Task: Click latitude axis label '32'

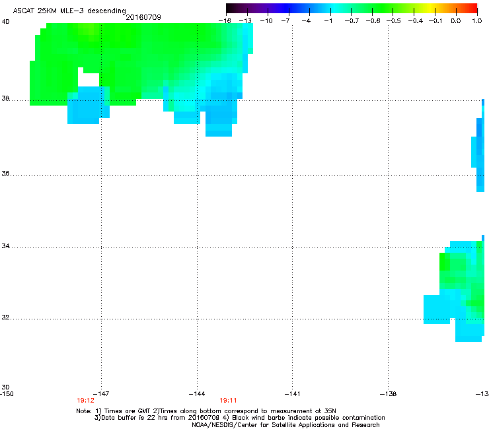Action: coord(5,317)
